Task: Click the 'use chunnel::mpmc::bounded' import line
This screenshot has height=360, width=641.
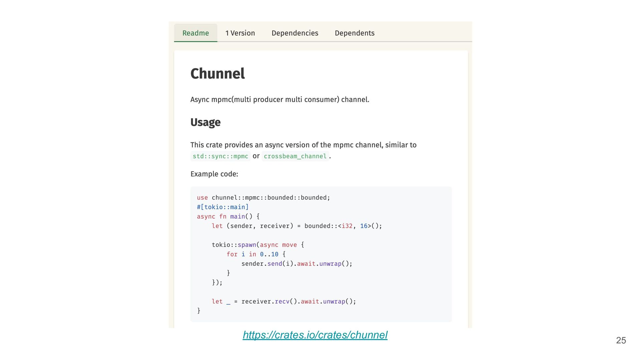Action: pos(263,198)
